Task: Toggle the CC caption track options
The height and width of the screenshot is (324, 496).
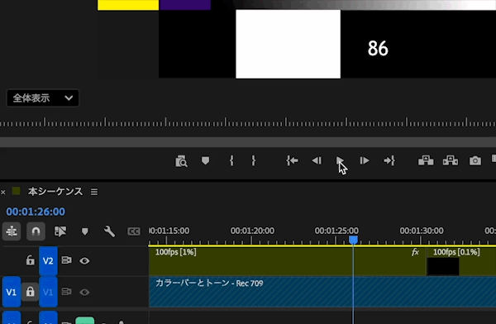Action: [134, 231]
